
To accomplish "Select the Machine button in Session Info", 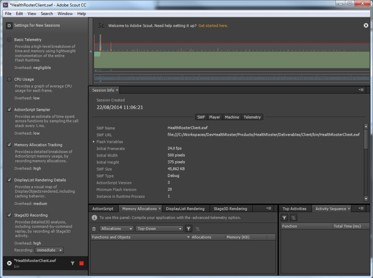I will coord(232,117).
